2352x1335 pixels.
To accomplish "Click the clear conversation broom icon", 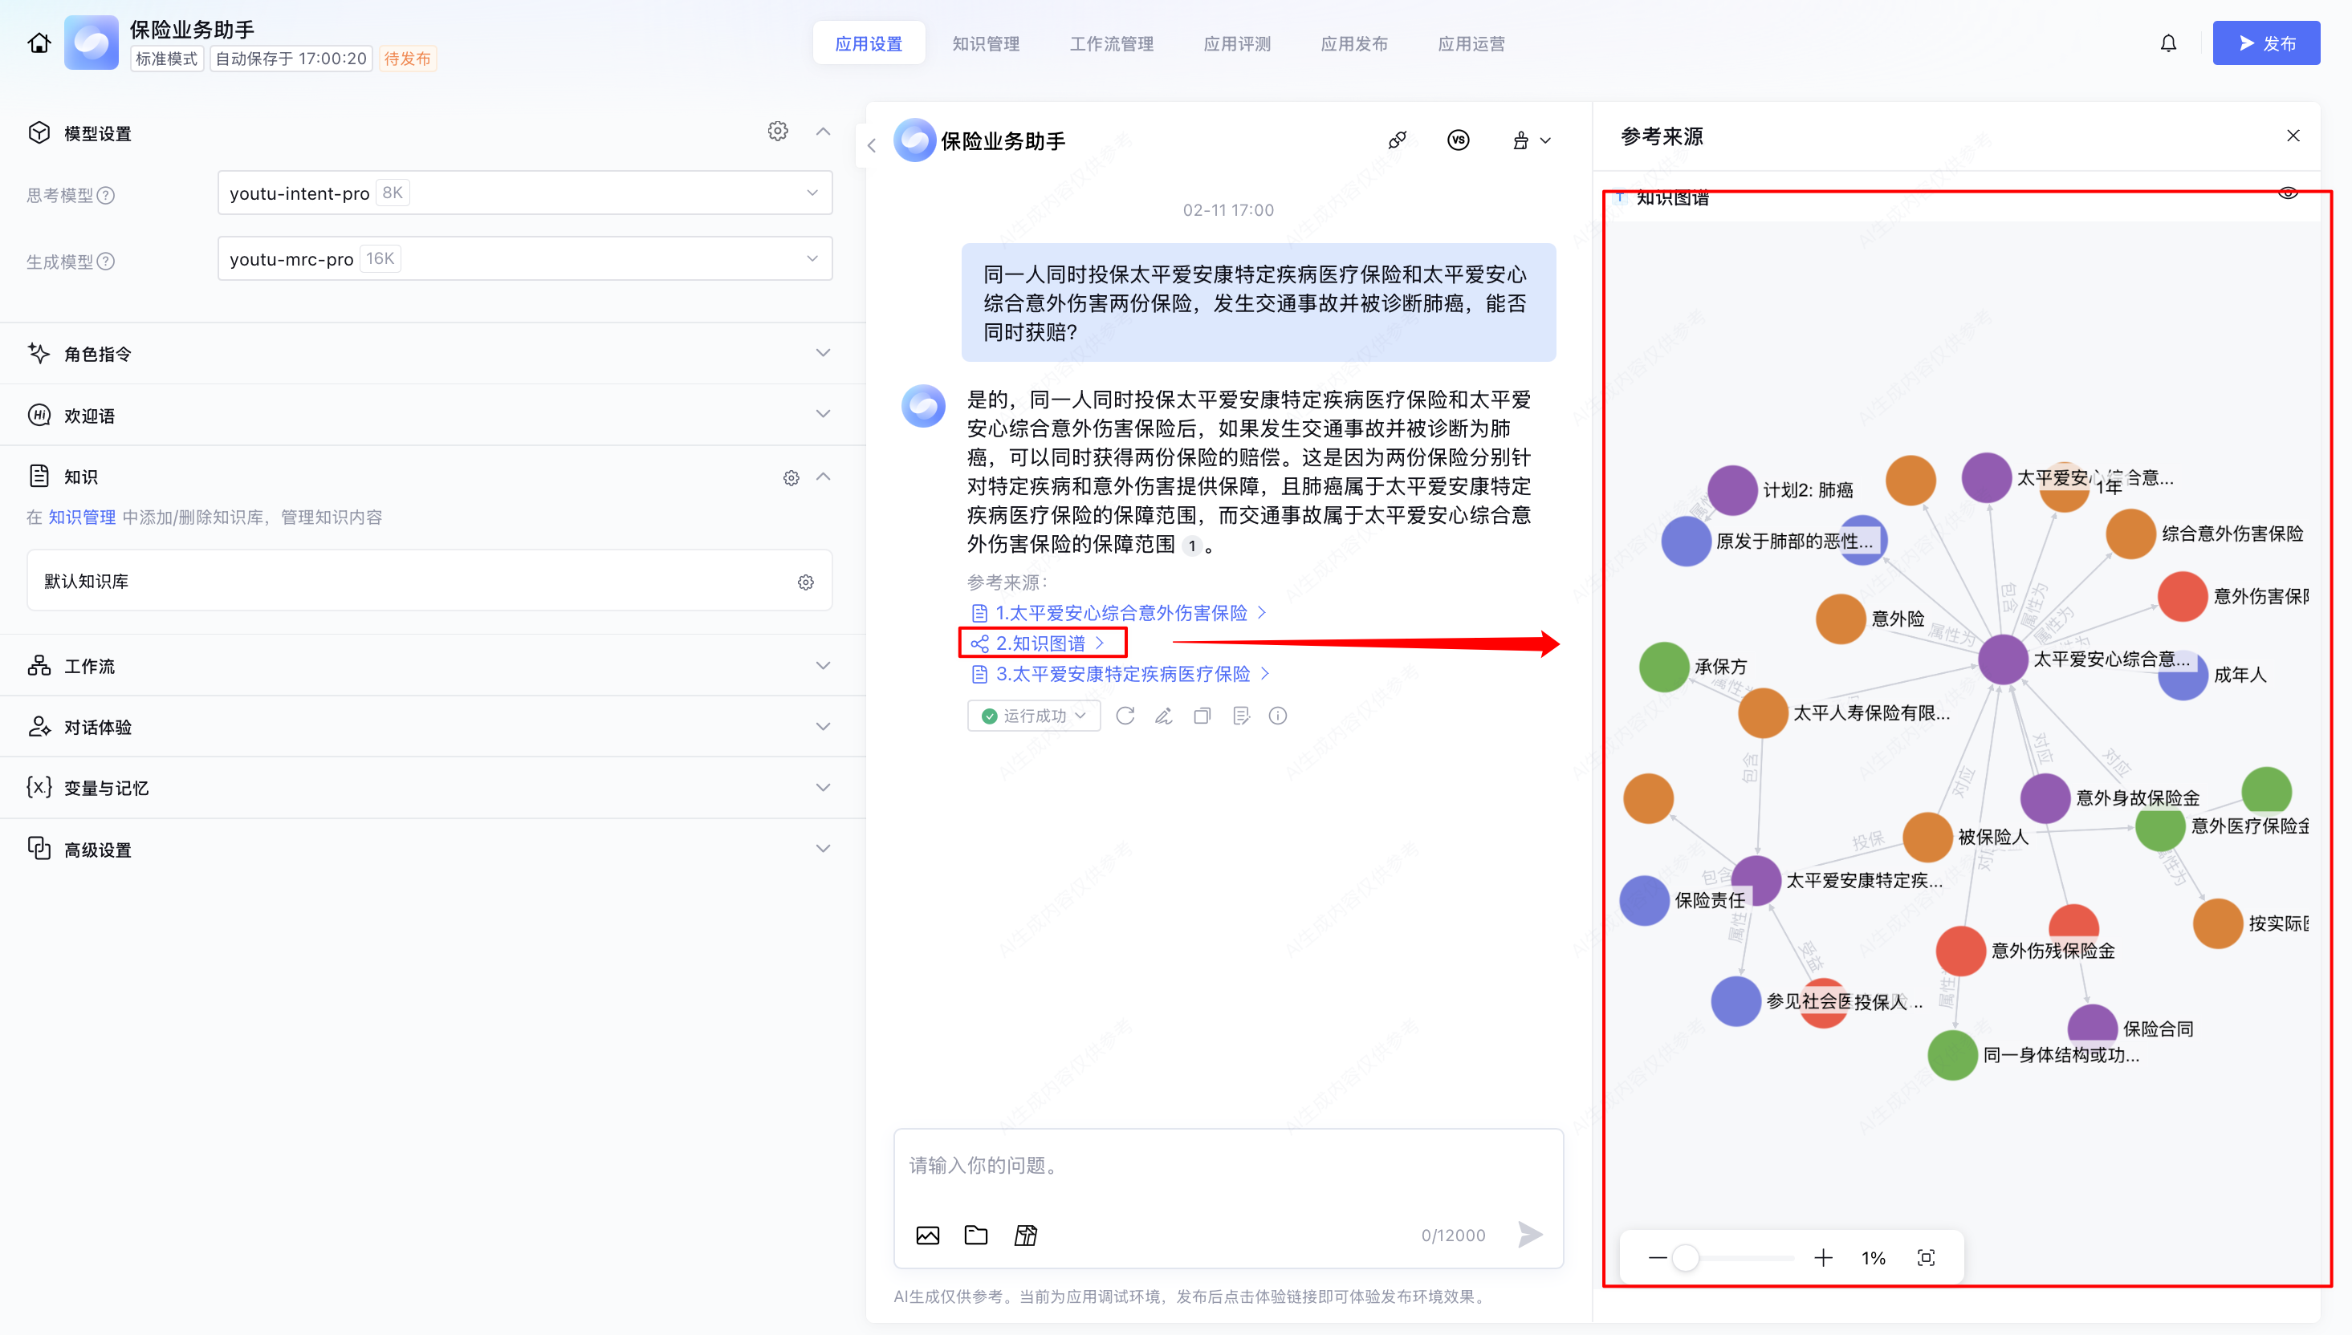I will 1521,140.
